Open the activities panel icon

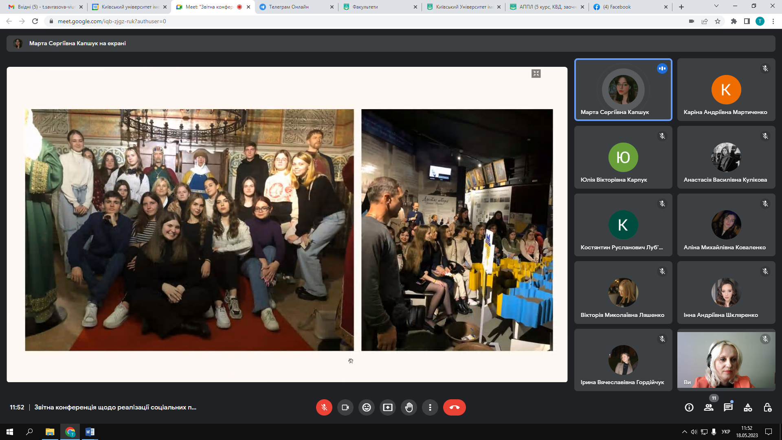[x=748, y=407]
